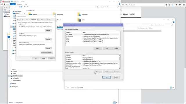Open the Videos folder icon in This PC
The image size is (186, 104).
pyautogui.click(x=79, y=20)
